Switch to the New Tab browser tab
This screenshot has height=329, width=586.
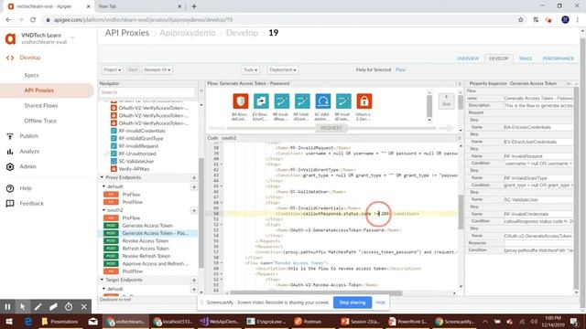click(x=137, y=6)
